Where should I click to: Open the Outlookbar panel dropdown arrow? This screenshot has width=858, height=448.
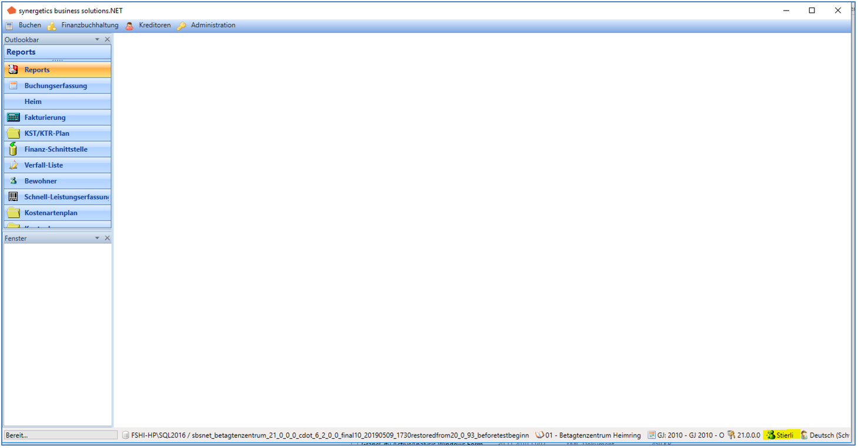tap(98, 39)
